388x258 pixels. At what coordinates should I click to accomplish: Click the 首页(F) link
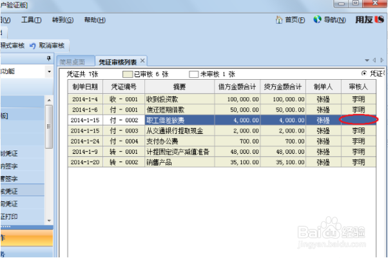[295, 20]
